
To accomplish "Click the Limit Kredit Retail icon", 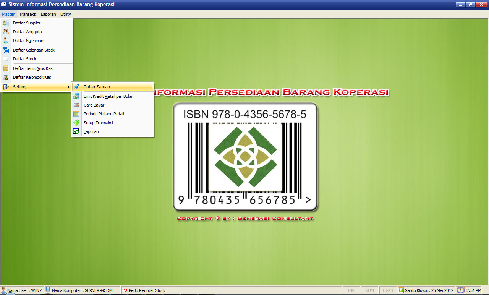I will 76,96.
